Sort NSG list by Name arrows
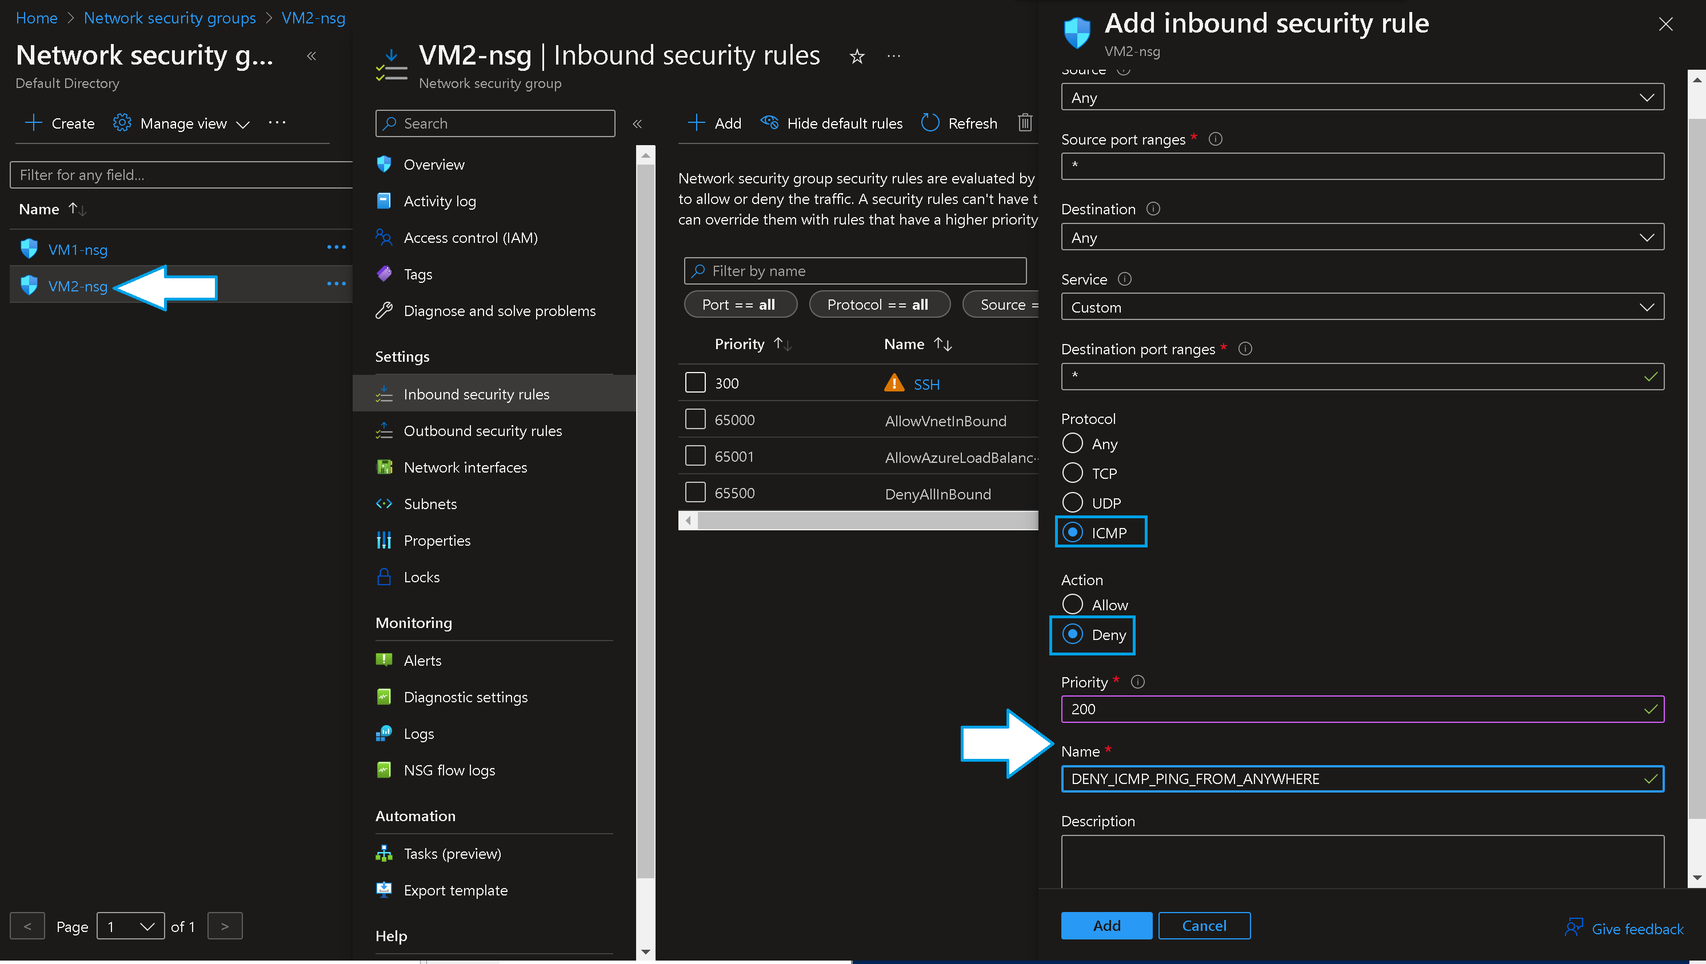The height and width of the screenshot is (964, 1706). (x=78, y=209)
